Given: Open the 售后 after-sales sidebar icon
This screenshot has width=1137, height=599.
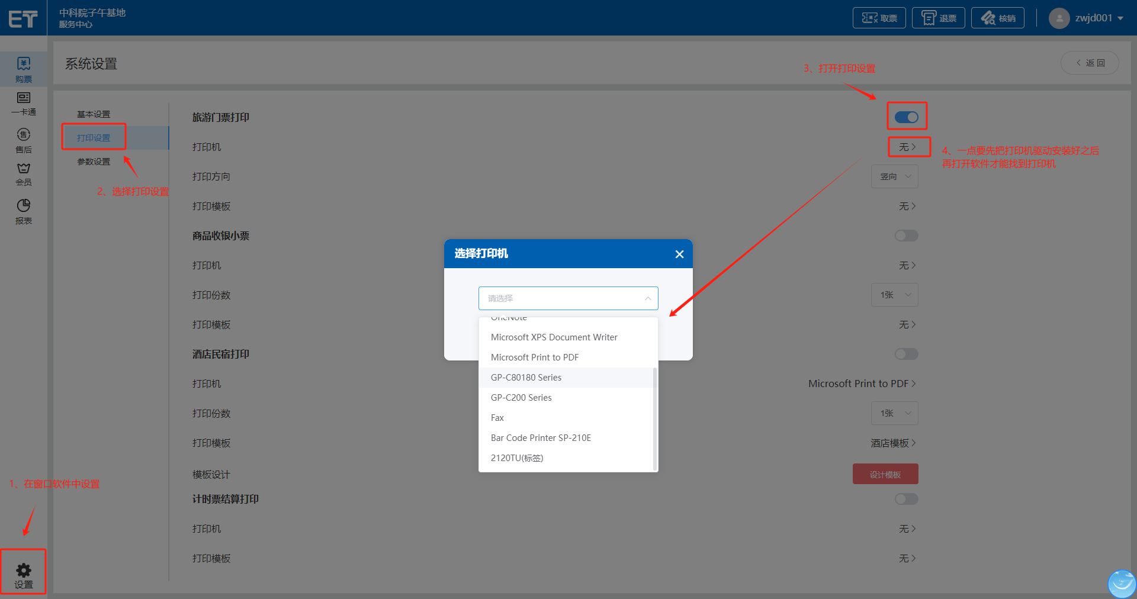Looking at the screenshot, I should [x=24, y=135].
